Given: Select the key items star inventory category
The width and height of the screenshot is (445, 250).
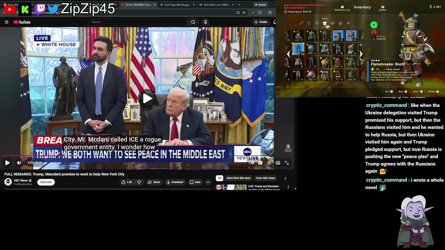Looking at the screenshot, I should [x=348, y=23].
